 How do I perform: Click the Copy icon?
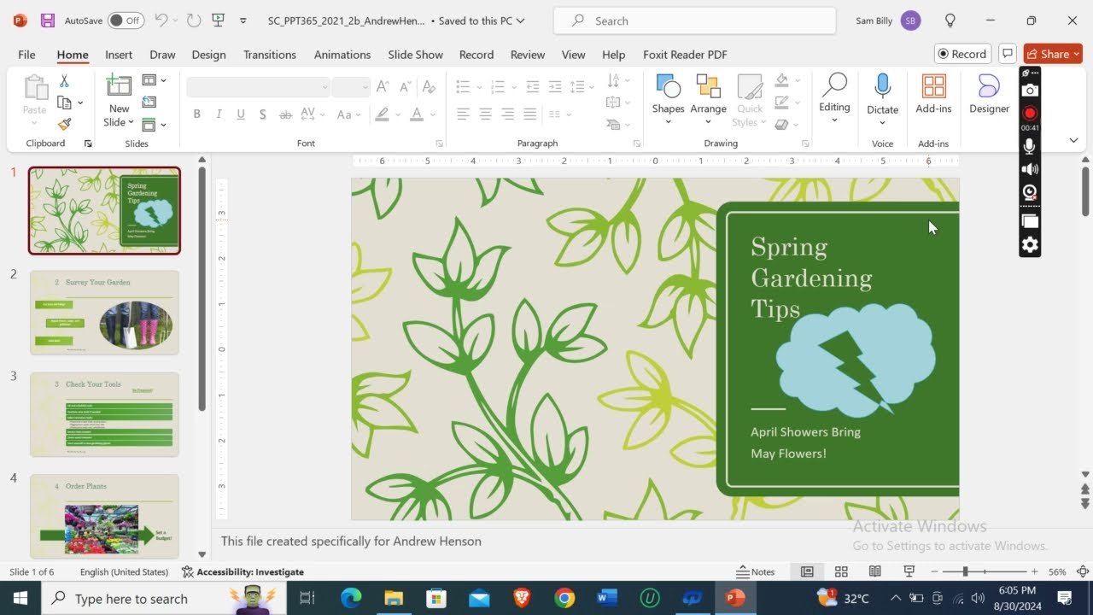64,102
